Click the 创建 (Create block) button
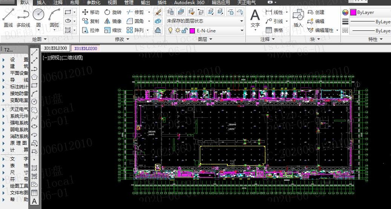The width and height of the screenshot is (391, 209). [316, 12]
